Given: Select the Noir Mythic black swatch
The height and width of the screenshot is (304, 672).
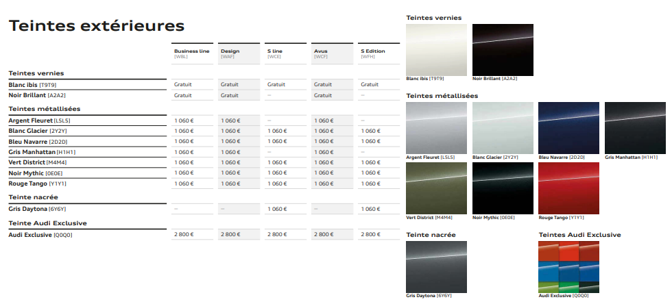Looking at the screenshot, I should click(x=503, y=188).
